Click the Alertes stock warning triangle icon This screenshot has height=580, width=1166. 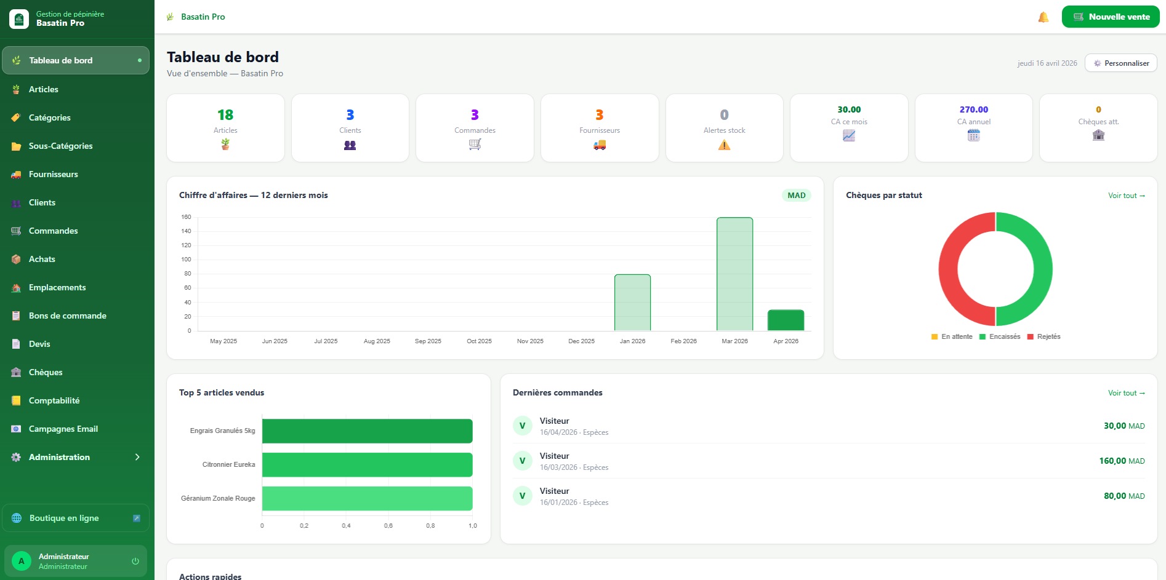(724, 145)
